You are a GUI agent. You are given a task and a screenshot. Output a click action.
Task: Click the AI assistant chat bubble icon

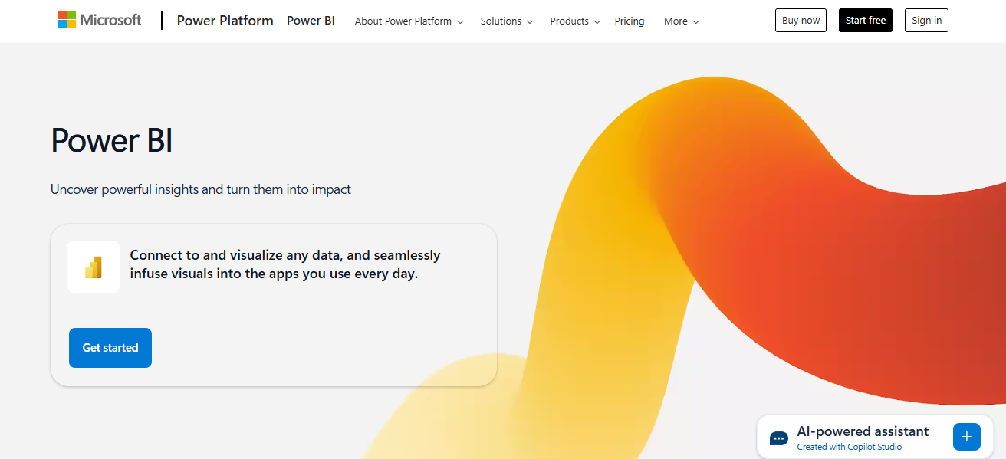pos(779,438)
